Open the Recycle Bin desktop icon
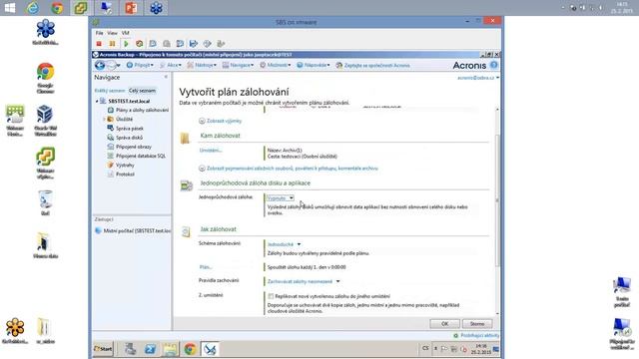 coord(45,202)
